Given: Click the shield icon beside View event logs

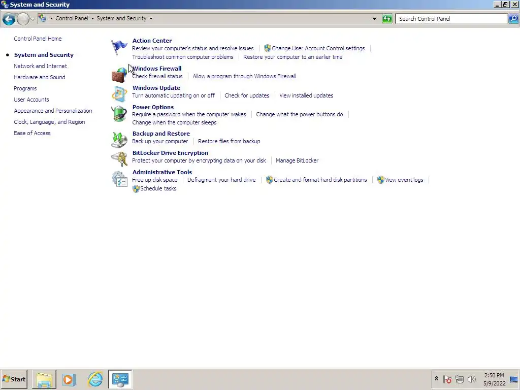Looking at the screenshot, I should [381, 180].
